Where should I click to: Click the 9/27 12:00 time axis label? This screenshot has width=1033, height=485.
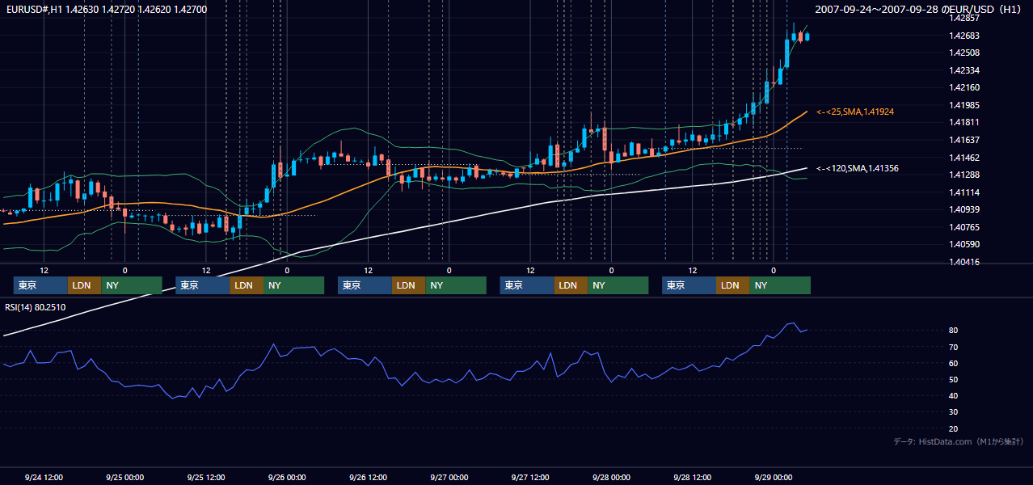(529, 477)
